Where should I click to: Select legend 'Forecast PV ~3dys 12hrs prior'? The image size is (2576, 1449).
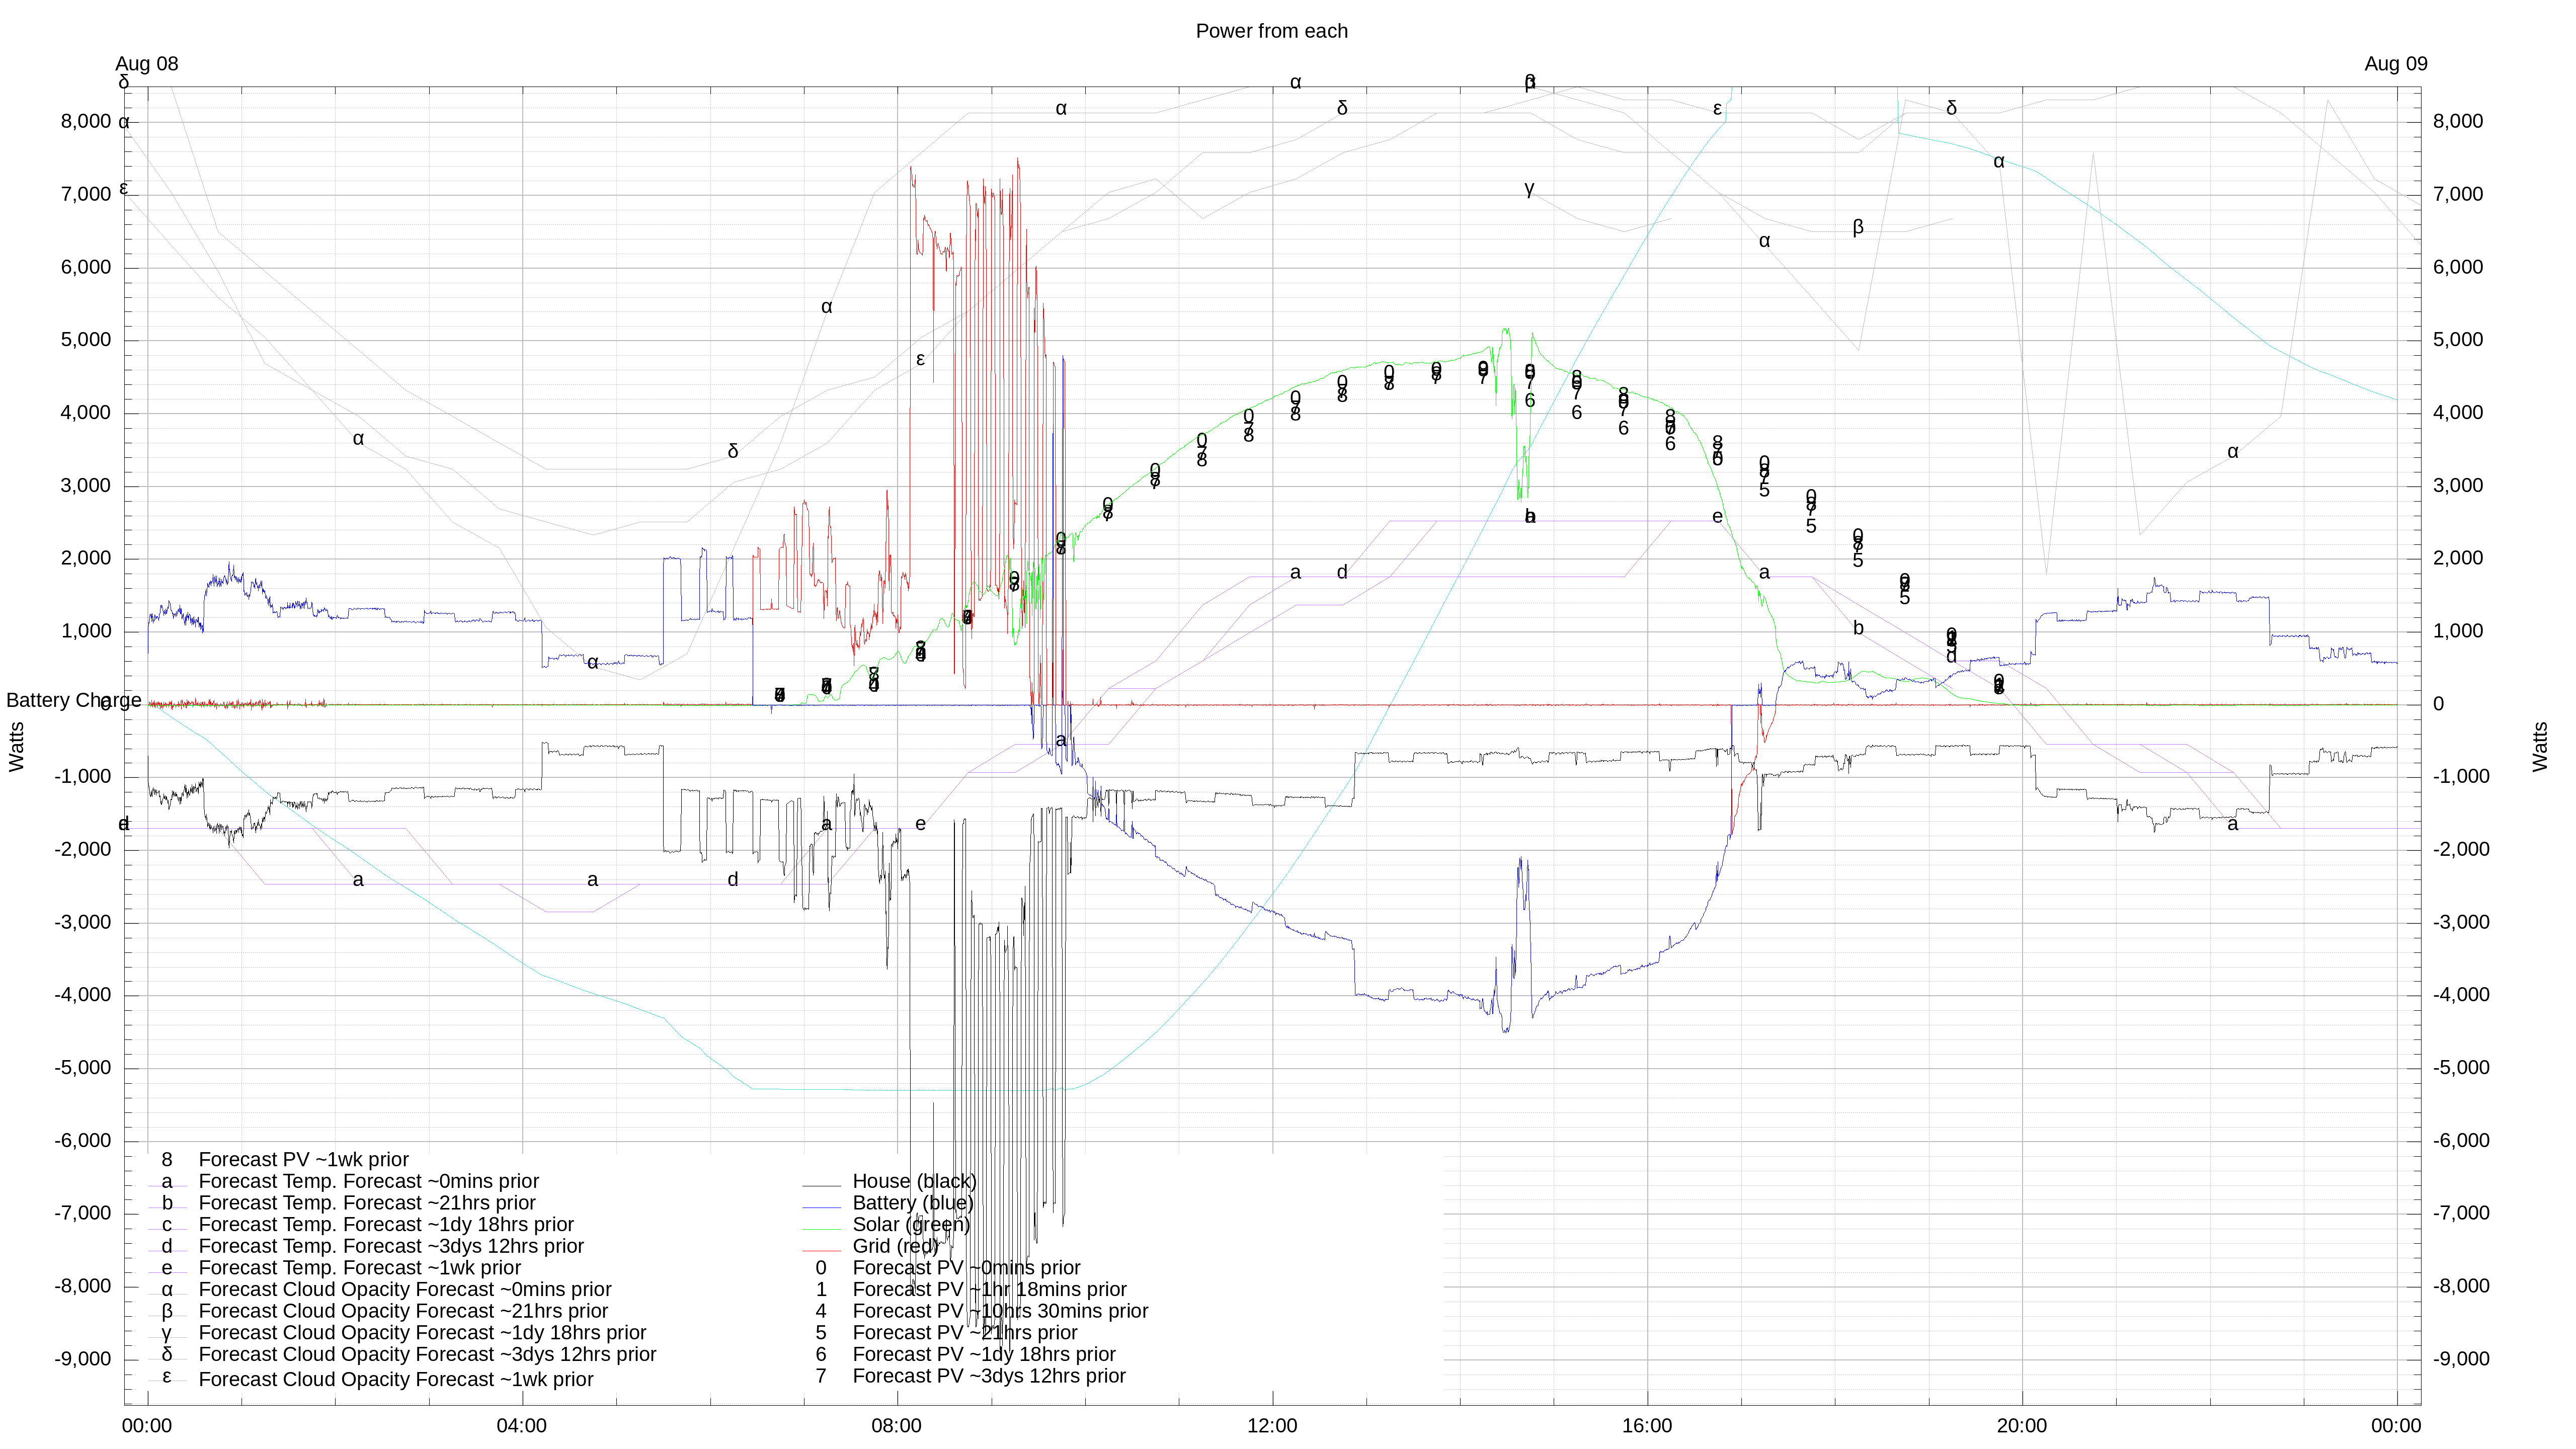point(989,1376)
